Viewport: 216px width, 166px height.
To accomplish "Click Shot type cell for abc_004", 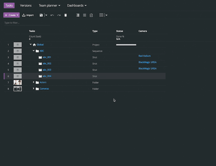I will tap(95, 76).
